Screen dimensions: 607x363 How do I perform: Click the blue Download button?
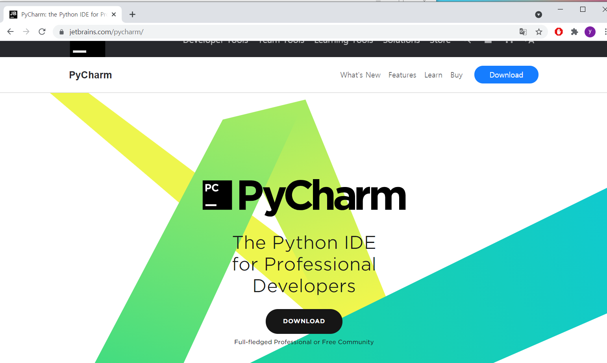click(506, 75)
